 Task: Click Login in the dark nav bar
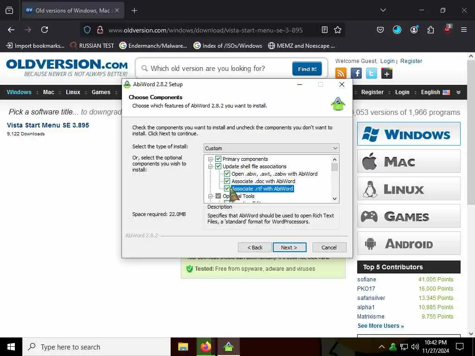pos(402,92)
